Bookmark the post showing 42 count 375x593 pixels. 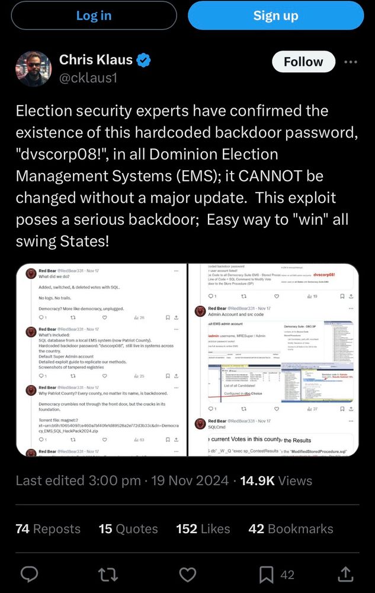tap(266, 575)
